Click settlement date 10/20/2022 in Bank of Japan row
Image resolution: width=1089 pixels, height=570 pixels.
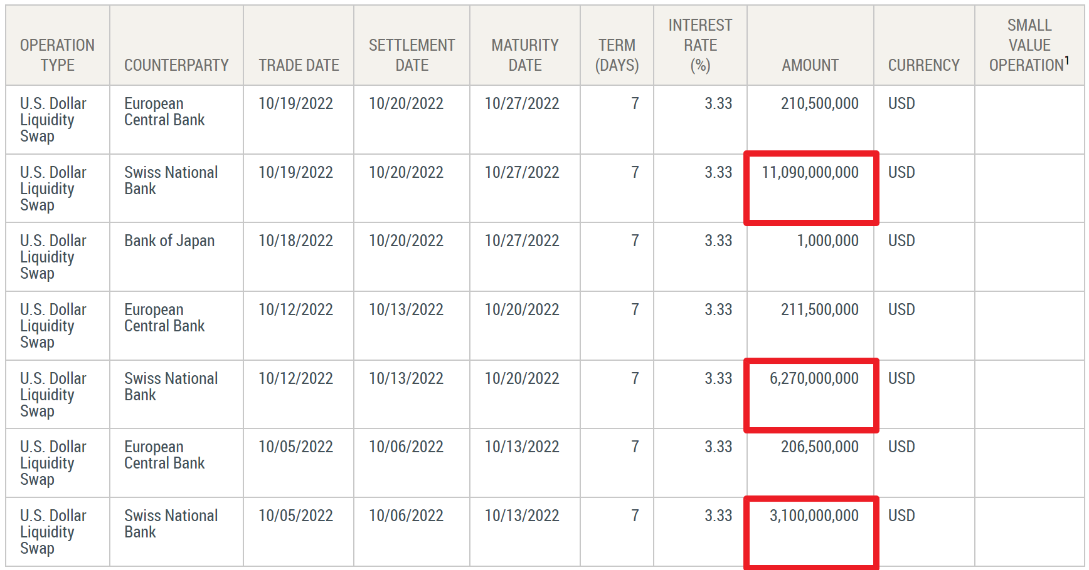coord(406,241)
